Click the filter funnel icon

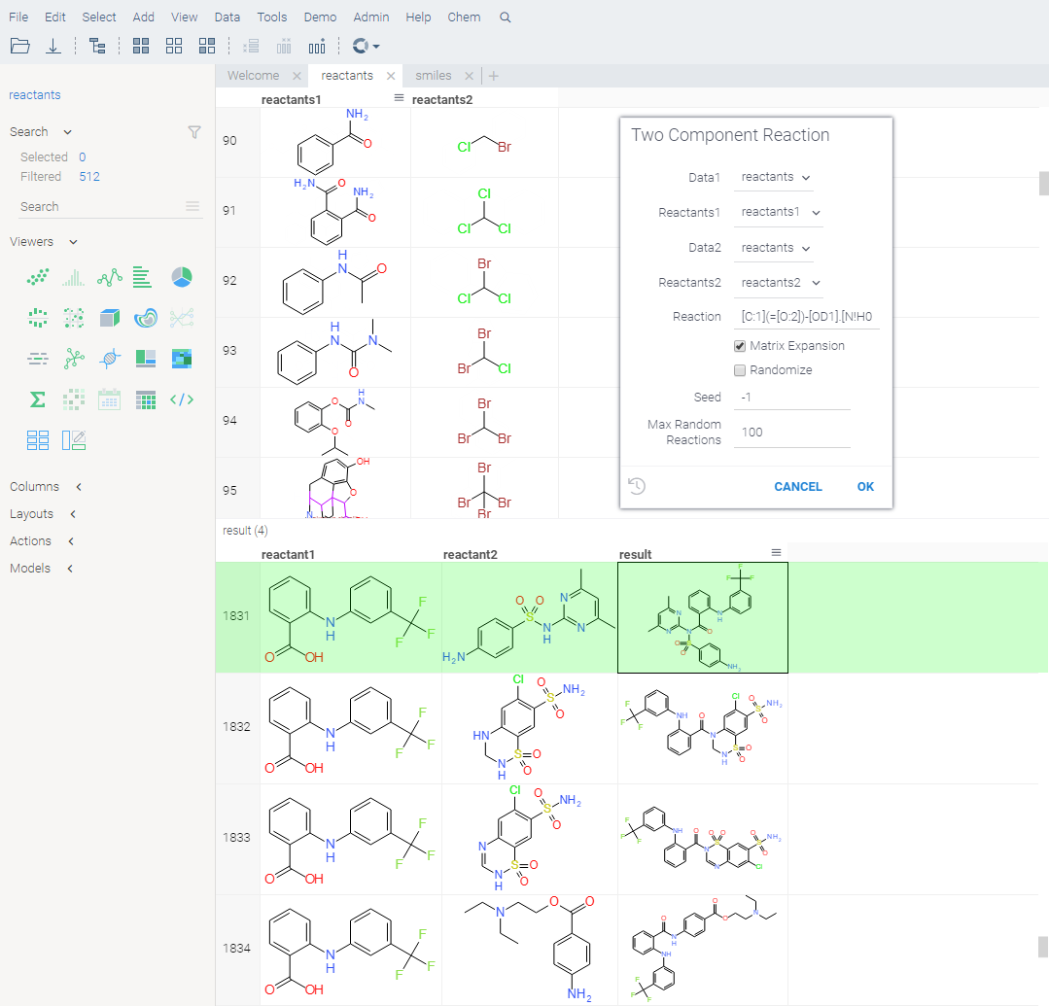[x=193, y=132]
